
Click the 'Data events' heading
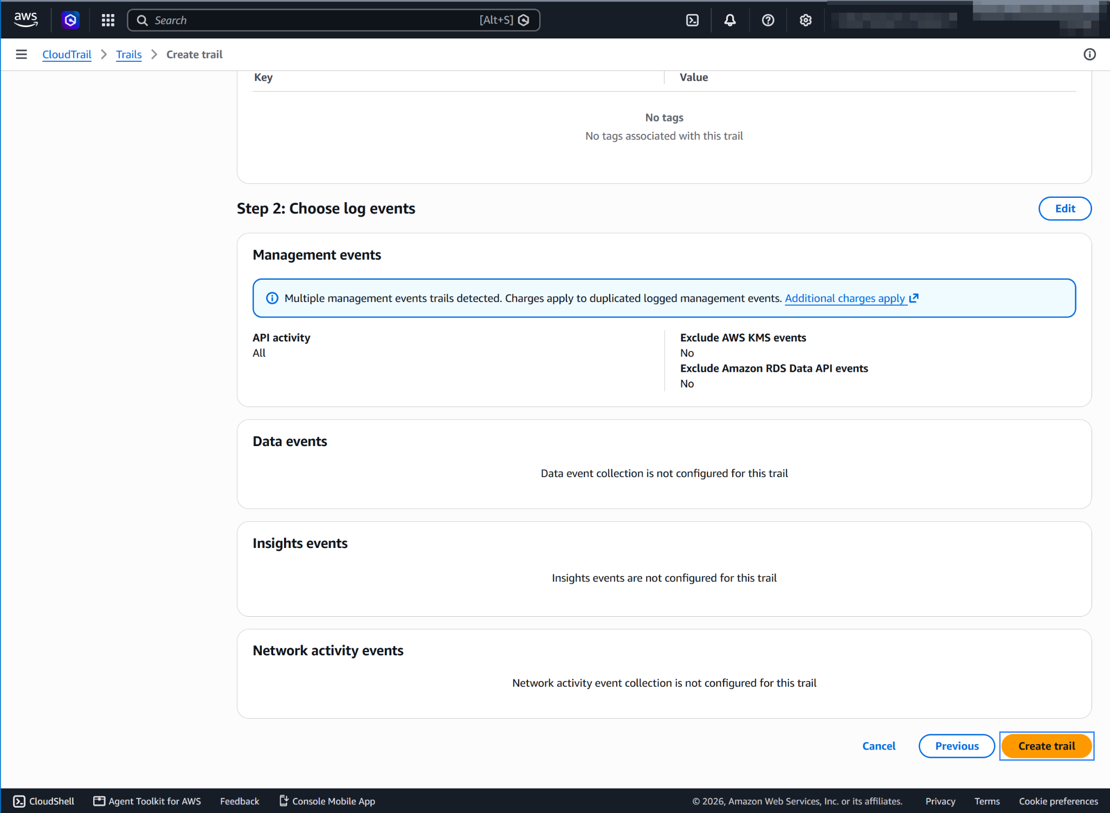tap(289, 441)
